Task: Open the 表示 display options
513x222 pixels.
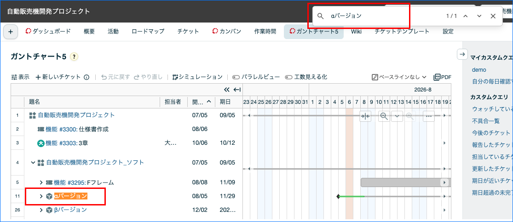Action: (x=20, y=77)
